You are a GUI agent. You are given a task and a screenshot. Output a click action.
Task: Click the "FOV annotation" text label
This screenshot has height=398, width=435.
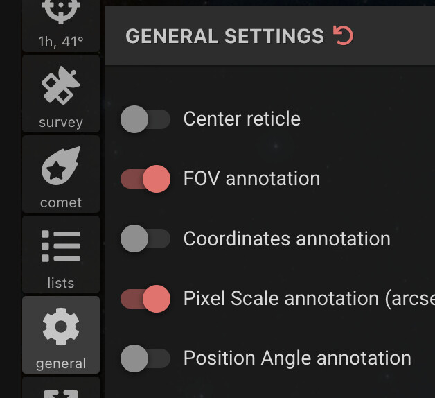click(x=252, y=179)
